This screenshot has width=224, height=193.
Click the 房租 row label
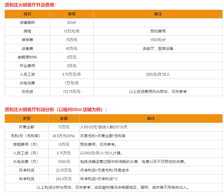pyautogui.click(x=27, y=31)
